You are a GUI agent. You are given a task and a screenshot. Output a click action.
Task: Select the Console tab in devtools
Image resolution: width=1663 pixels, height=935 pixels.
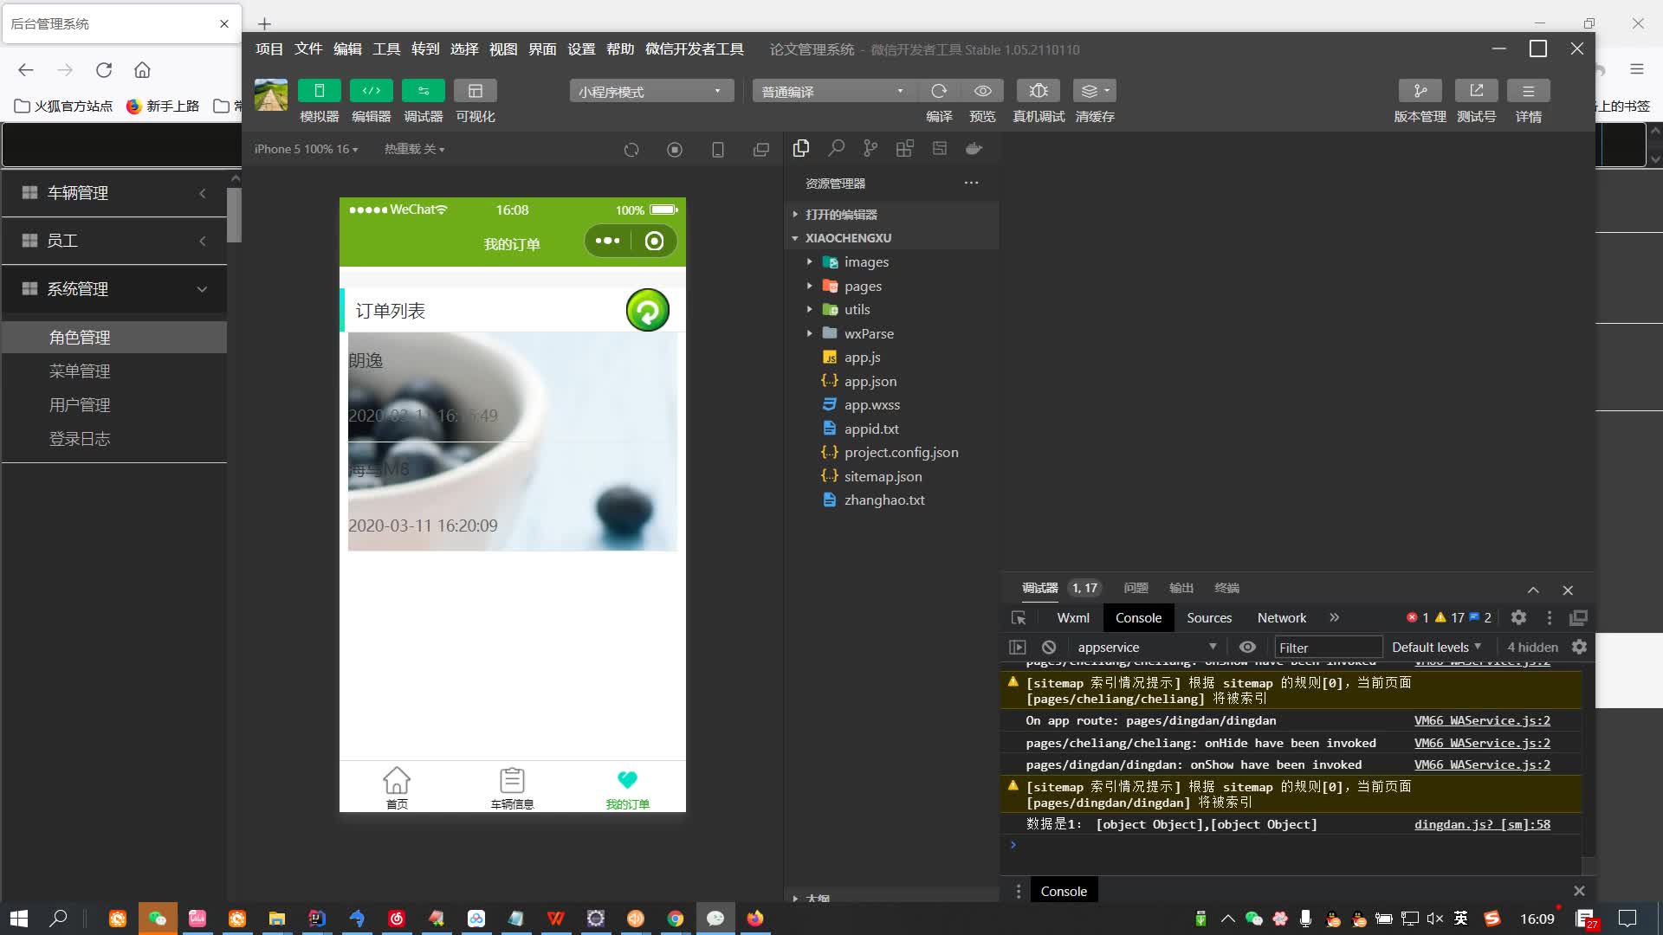1139,616
